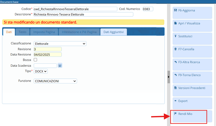Select the Dati Aggiuntivi tab
216x126 pixels.
point(113,32)
